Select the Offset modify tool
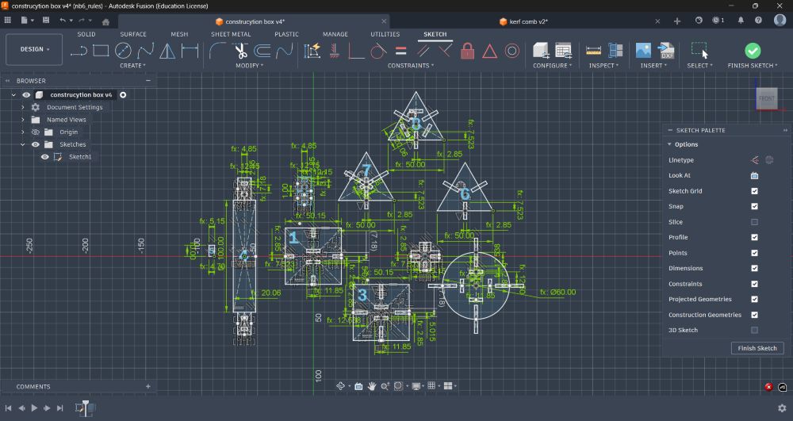Screen dimensions: 793x421 pos(262,51)
